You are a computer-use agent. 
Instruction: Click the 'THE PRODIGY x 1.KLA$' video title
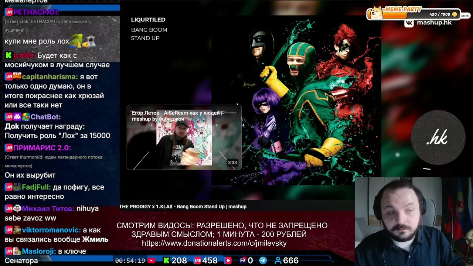[183, 207]
